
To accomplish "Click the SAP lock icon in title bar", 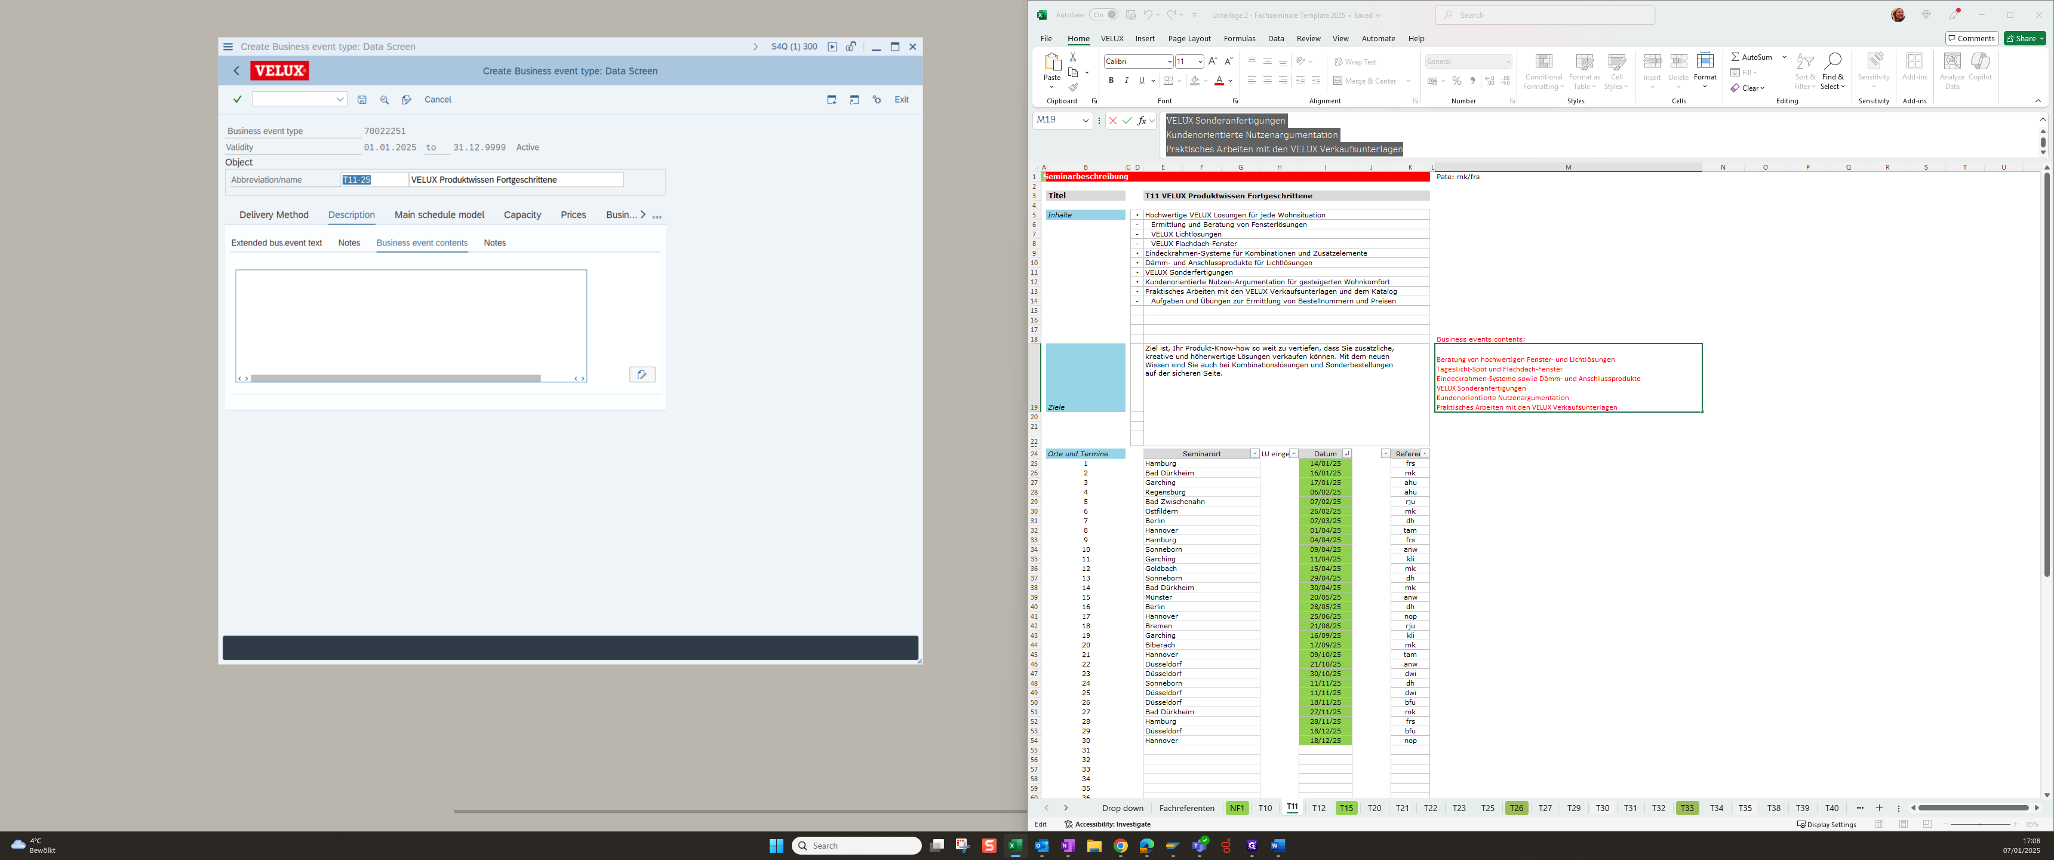I will point(851,46).
